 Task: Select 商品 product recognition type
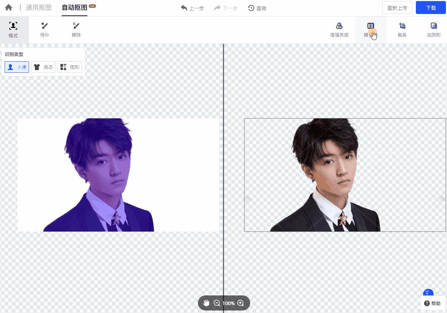(43, 67)
